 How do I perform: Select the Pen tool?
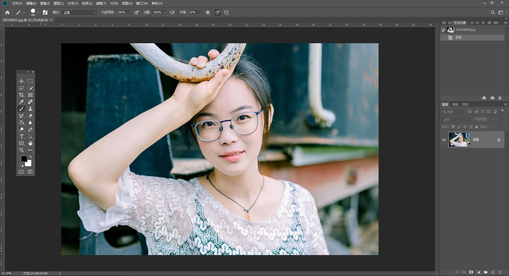30,129
